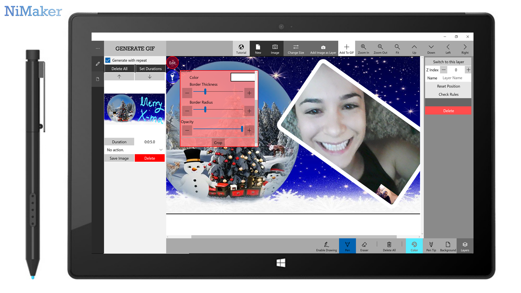Select the Pen tool
The image size is (521, 293).
coord(347,246)
